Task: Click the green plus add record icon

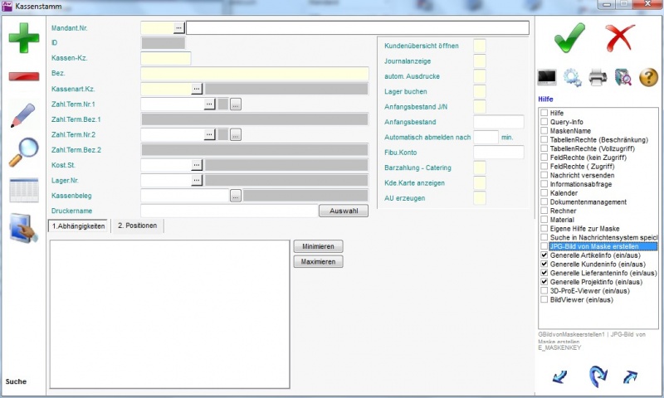Action: tap(24, 39)
